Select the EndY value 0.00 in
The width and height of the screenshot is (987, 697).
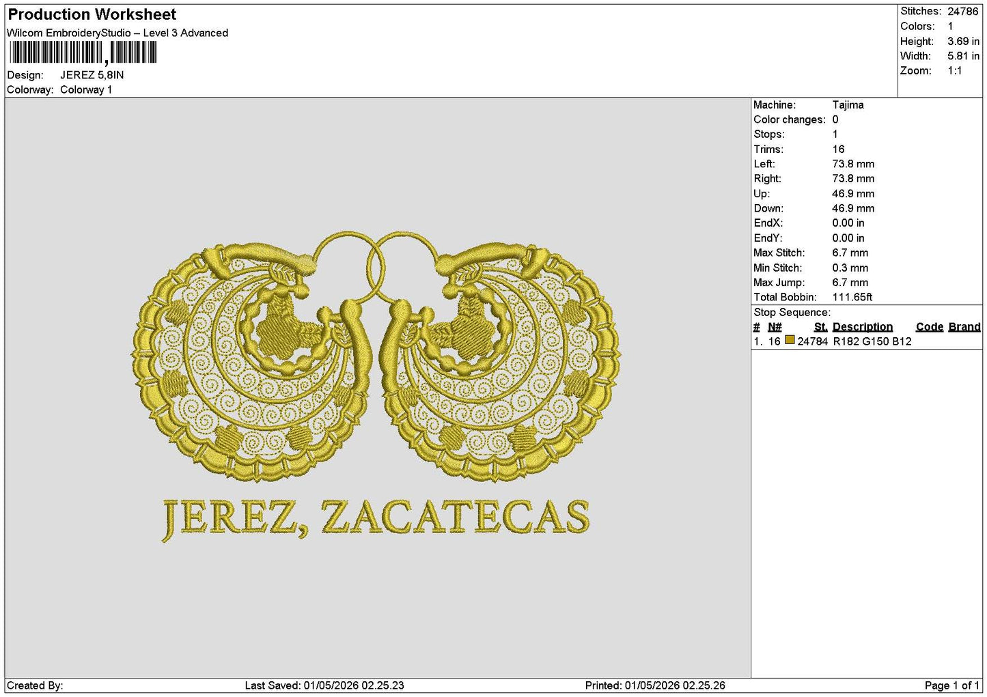point(848,238)
